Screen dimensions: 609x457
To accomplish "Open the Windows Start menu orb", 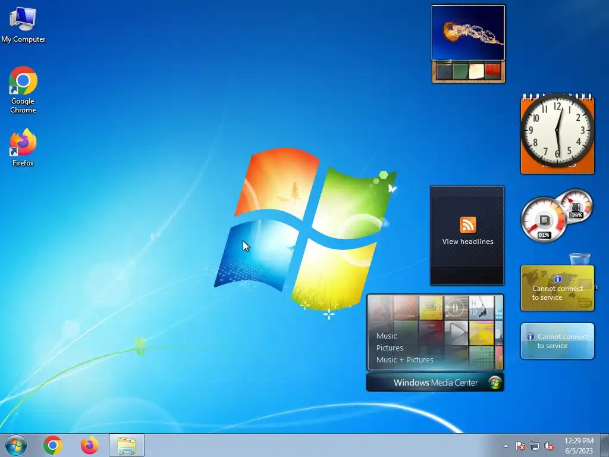I will [x=16, y=445].
